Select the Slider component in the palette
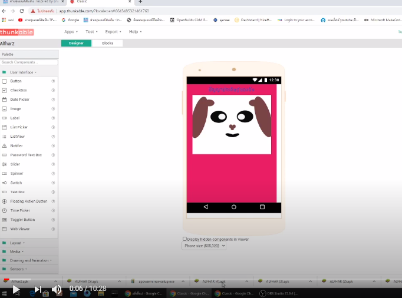The width and height of the screenshot is (402, 298). pyautogui.click(x=15, y=164)
